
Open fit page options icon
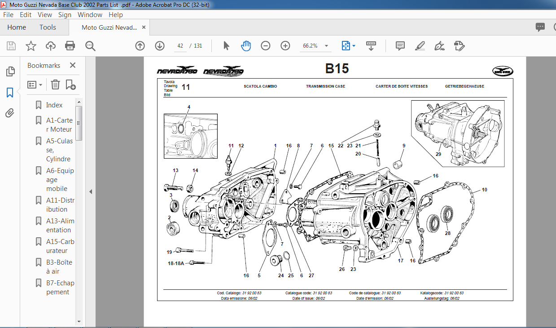(x=348, y=46)
